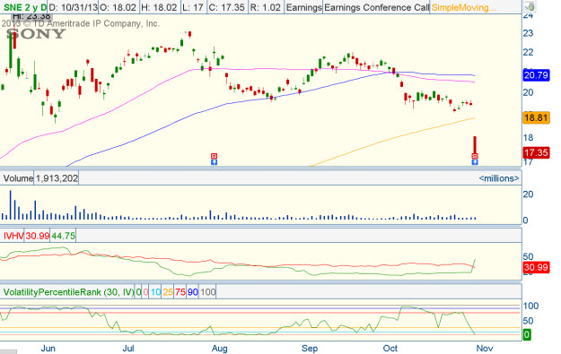The width and height of the screenshot is (561, 354).
Task: Click the H: 18.02 high value
Action: pos(159,7)
